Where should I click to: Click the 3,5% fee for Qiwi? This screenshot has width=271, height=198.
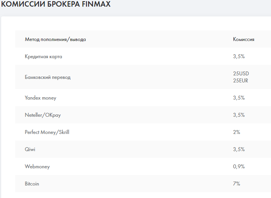coord(239,150)
